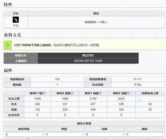The width and height of the screenshot is (166, 139).
Task: Click the green arrow icon in notice box
Action: tap(8, 45)
